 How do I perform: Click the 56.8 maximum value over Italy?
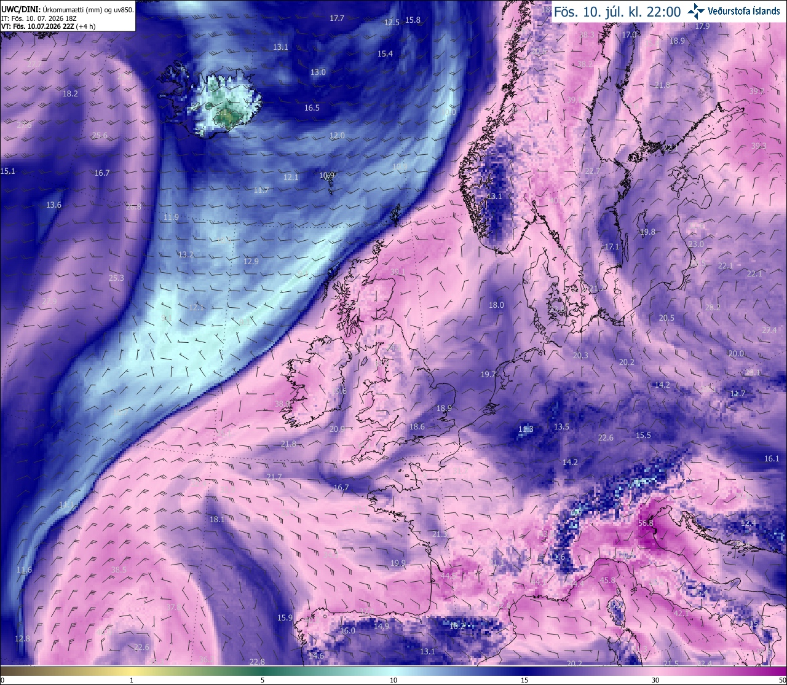coord(646,523)
